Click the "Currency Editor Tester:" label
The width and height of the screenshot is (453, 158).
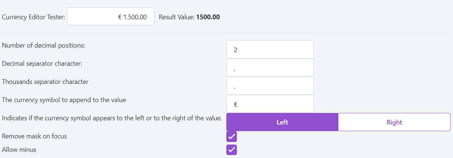(x=34, y=17)
